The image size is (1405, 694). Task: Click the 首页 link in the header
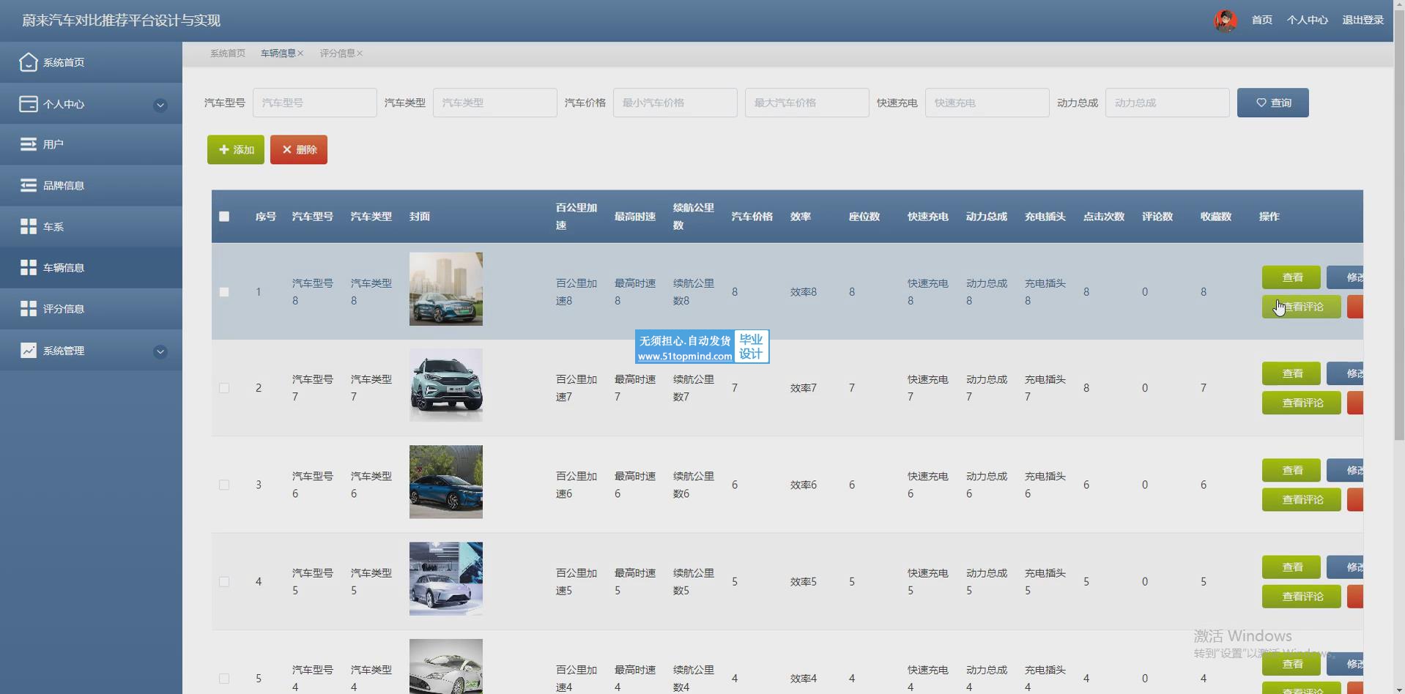coord(1262,20)
